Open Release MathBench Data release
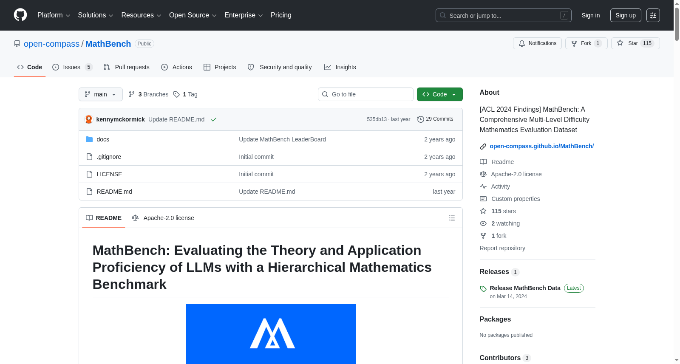Viewport: 680px width, 364px height. click(525, 288)
